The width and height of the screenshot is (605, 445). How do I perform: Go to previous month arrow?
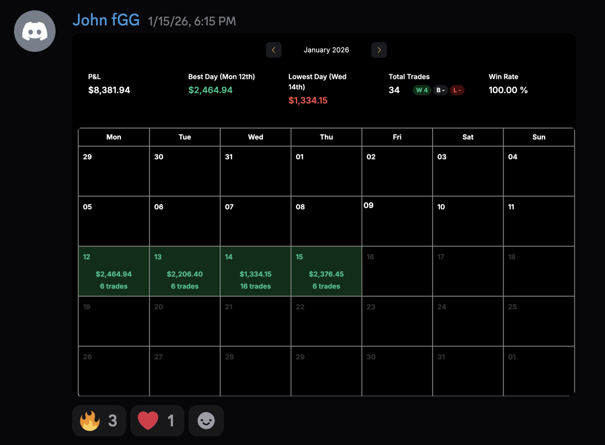coord(274,50)
